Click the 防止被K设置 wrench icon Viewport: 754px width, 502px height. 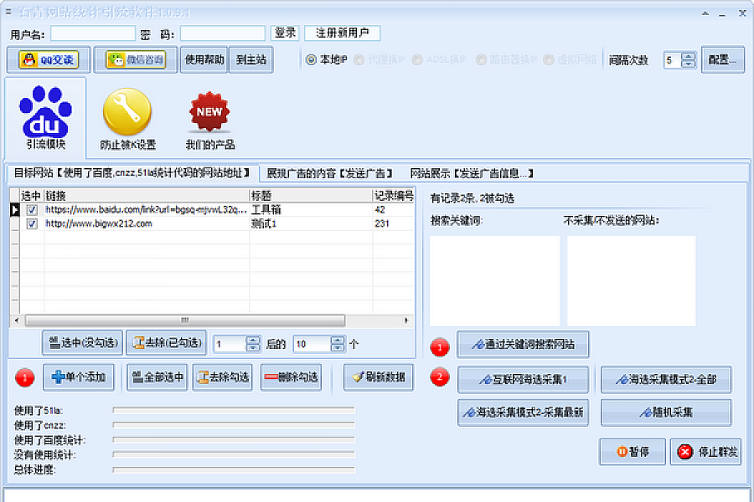pos(127,117)
